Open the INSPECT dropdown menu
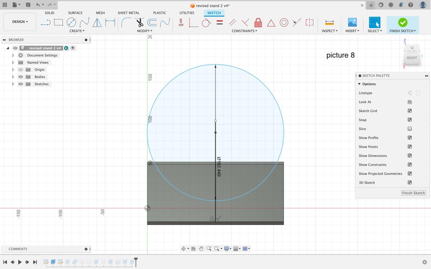The height and width of the screenshot is (269, 431). [330, 31]
